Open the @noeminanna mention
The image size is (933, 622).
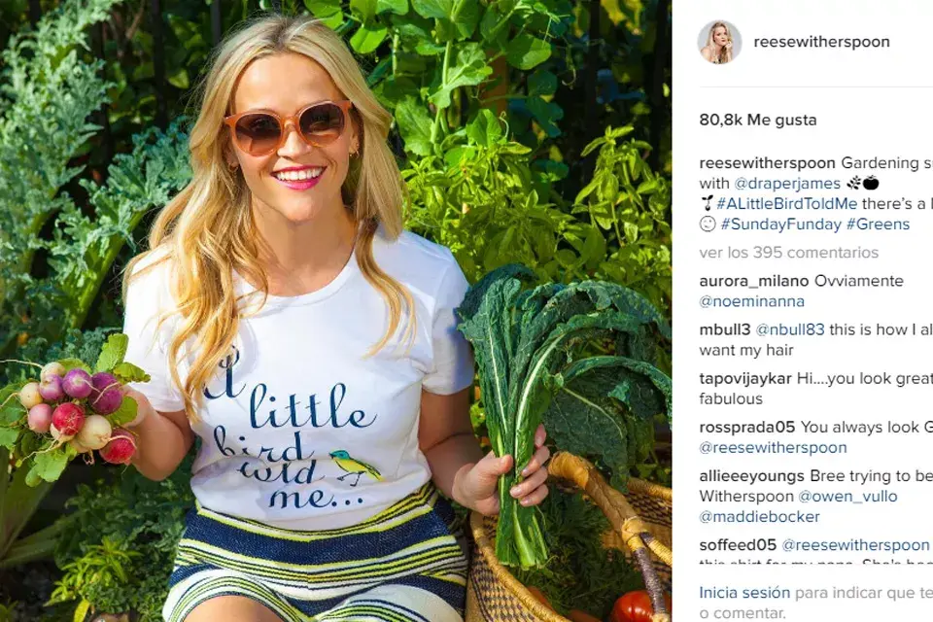pyautogui.click(x=751, y=301)
